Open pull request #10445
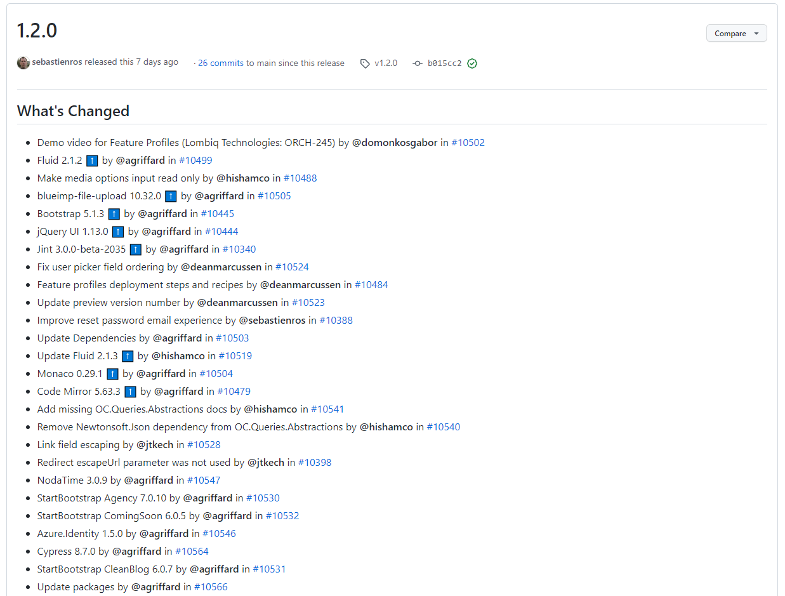Screen dimensions: 785x596 point(217,214)
